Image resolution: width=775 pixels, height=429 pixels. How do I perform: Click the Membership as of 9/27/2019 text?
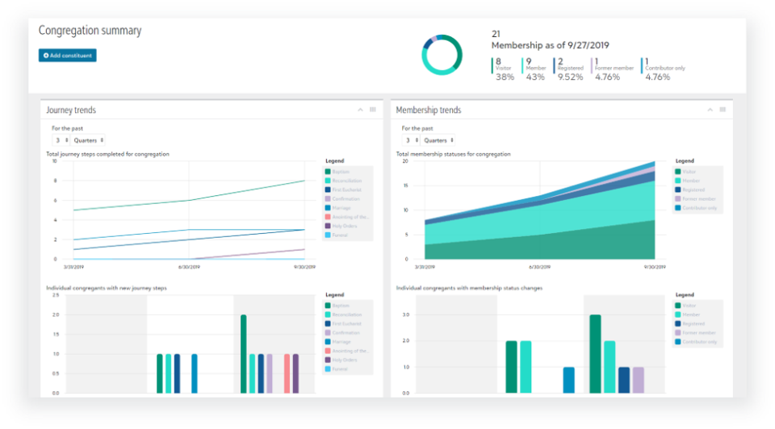pyautogui.click(x=550, y=45)
